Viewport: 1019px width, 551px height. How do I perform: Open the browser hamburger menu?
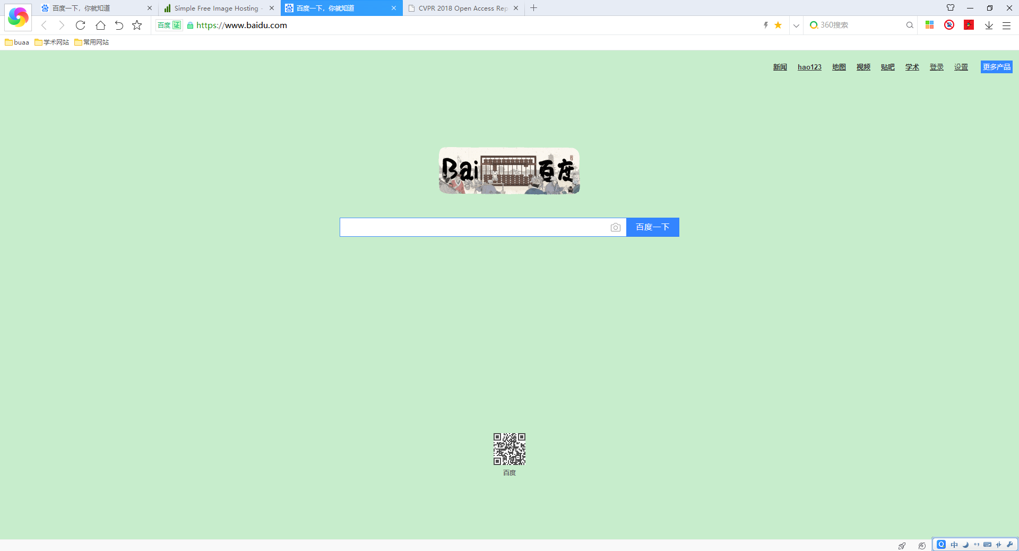tap(1006, 25)
